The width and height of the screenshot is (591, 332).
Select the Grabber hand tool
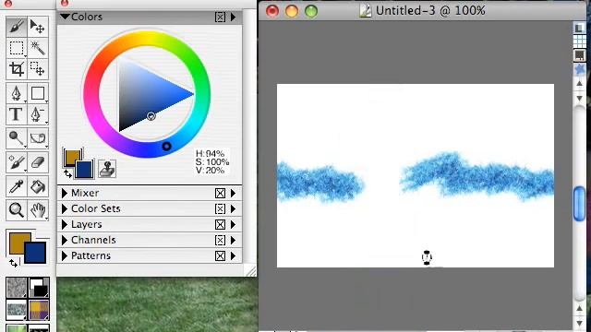click(x=38, y=210)
